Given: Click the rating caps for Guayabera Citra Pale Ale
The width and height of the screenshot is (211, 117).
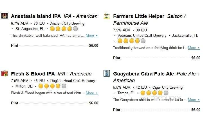Looking at the screenshot, I should (154, 93).
